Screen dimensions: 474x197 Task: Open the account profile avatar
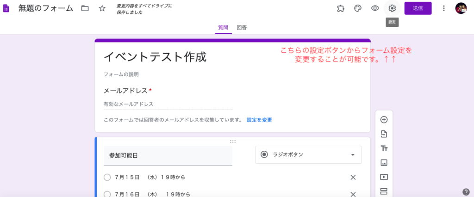(461, 8)
